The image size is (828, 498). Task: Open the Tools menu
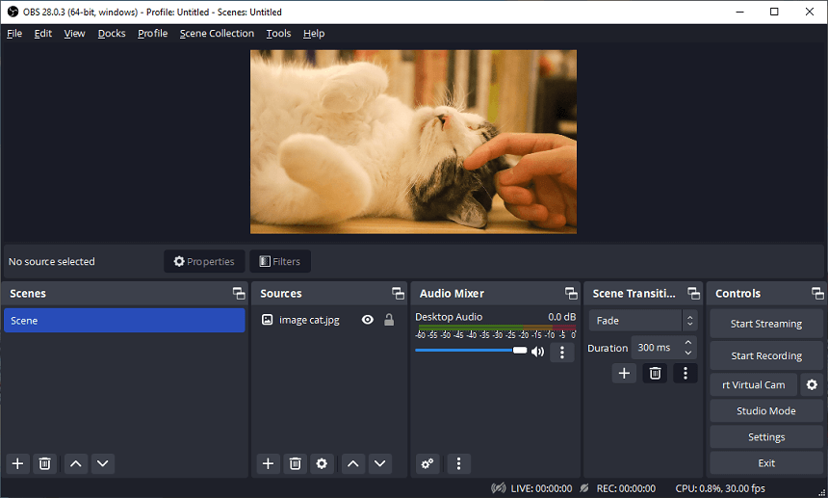(x=278, y=33)
